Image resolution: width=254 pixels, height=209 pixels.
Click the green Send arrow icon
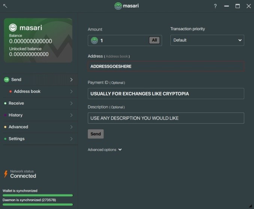pos(6,80)
